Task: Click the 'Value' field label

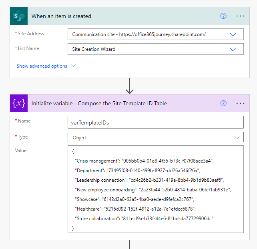Action: (21, 150)
